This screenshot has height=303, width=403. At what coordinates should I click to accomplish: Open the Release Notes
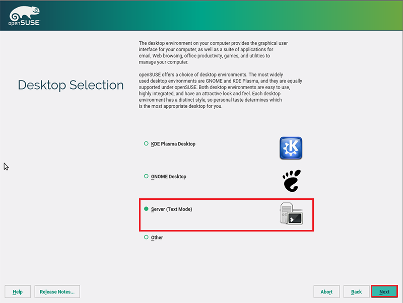pyautogui.click(x=57, y=292)
